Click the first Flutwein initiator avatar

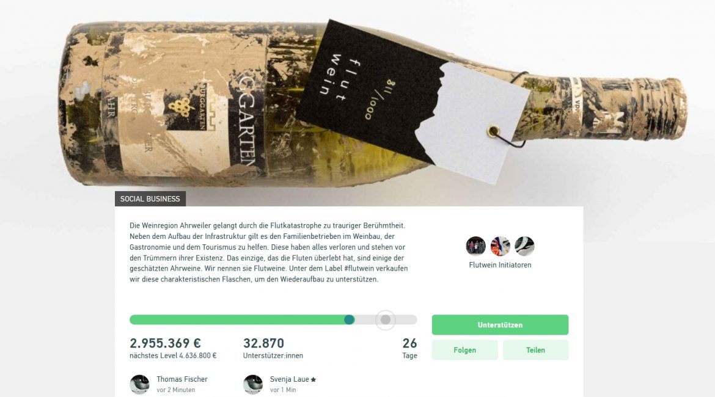point(475,246)
